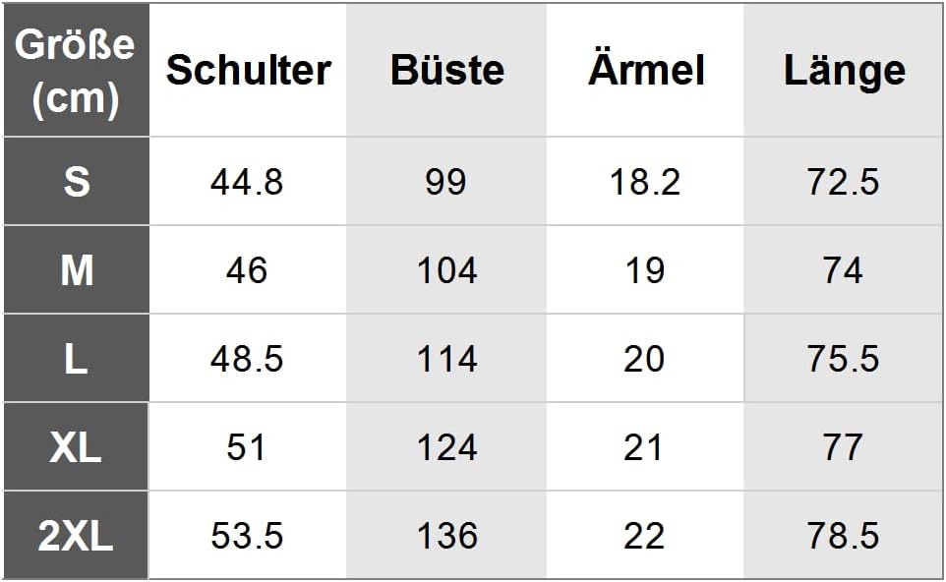
Task: Click the Ärmel cell showing 18.2
Action: coord(644,182)
